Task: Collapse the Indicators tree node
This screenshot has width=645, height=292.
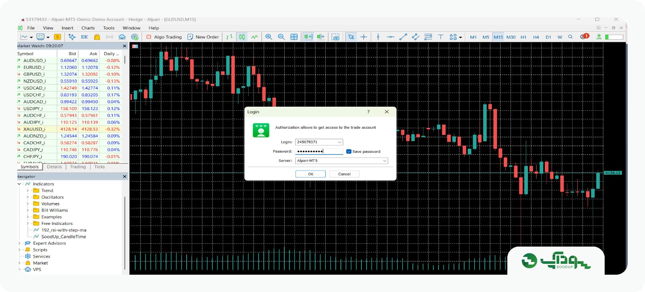Action: coord(19,184)
